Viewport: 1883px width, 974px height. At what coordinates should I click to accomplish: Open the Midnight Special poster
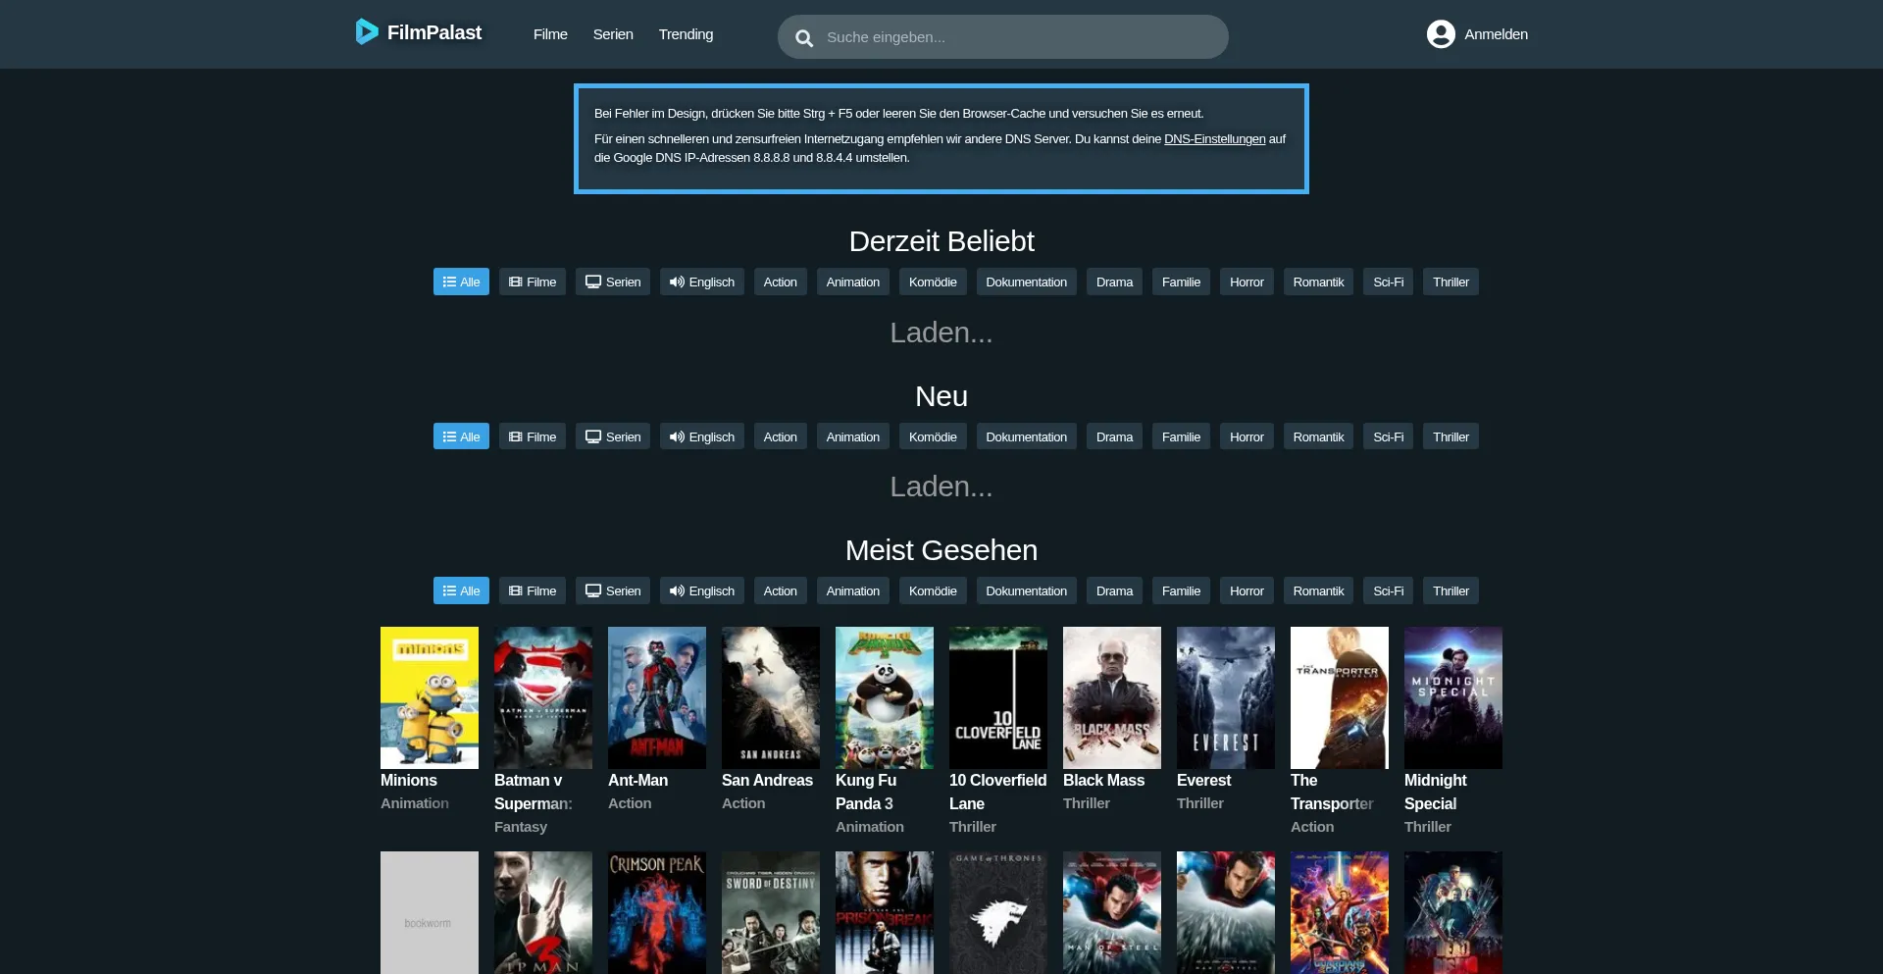(1453, 697)
